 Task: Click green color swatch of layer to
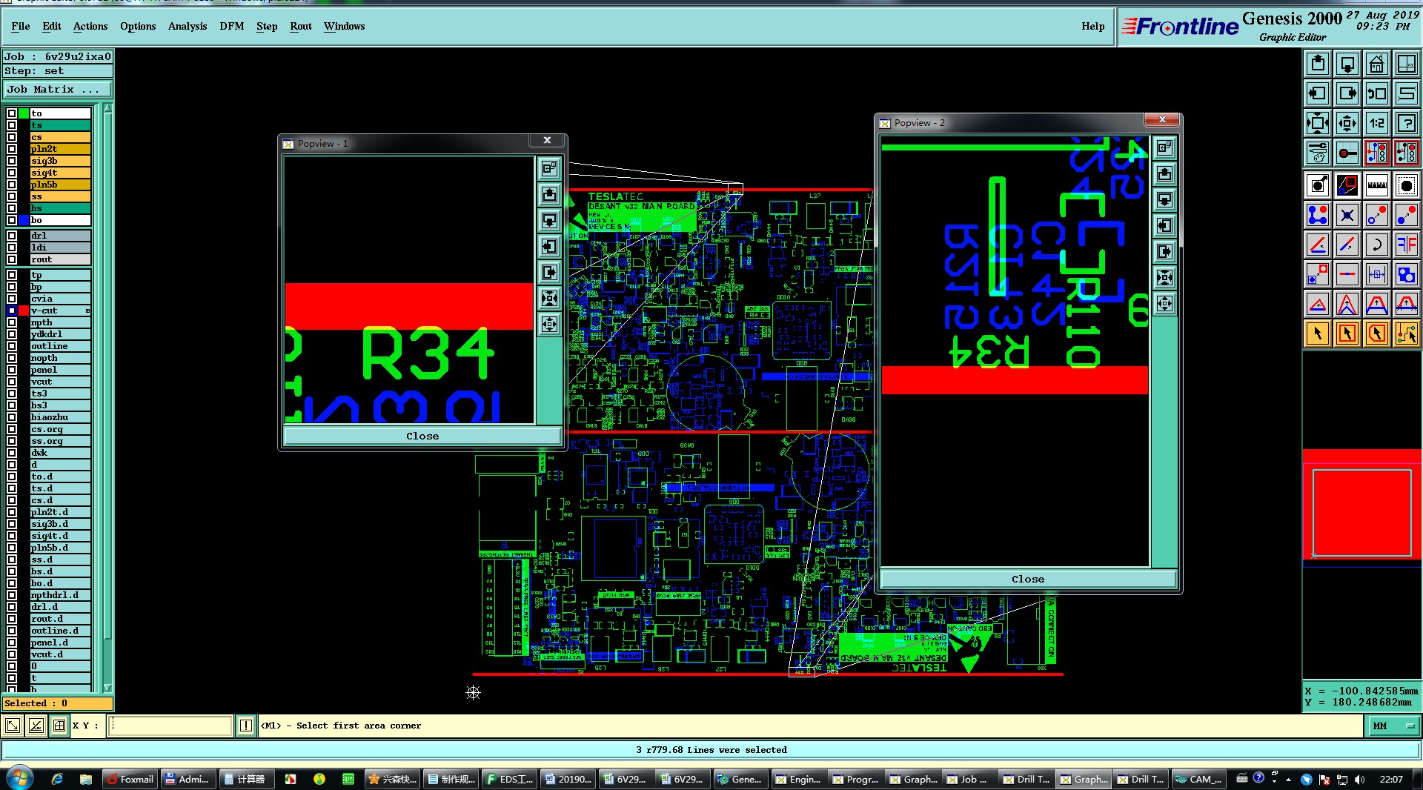(24, 113)
